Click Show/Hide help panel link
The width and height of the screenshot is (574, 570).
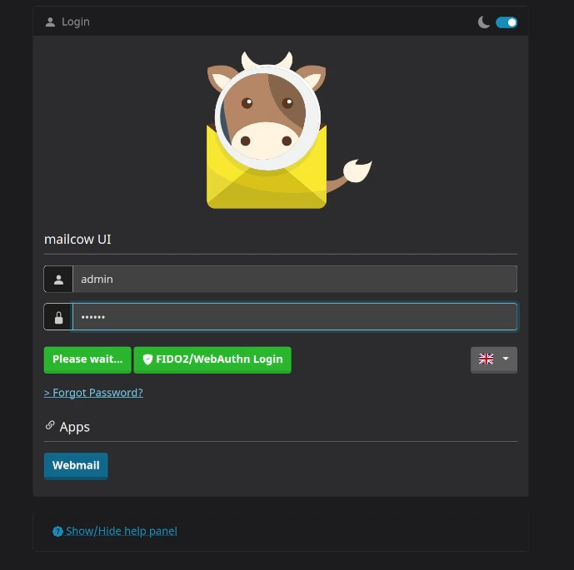[115, 531]
